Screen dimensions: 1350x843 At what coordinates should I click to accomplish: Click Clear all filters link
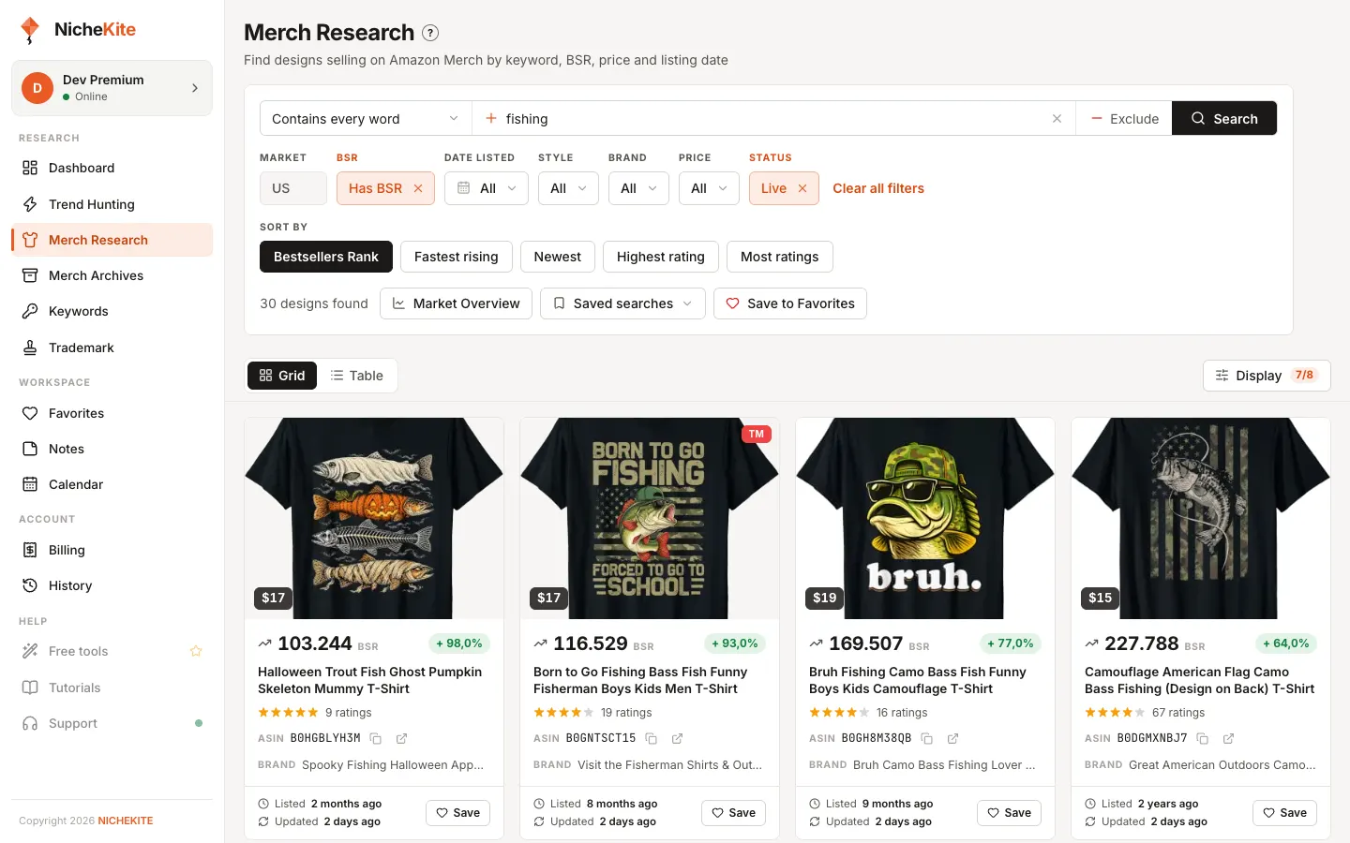[878, 188]
